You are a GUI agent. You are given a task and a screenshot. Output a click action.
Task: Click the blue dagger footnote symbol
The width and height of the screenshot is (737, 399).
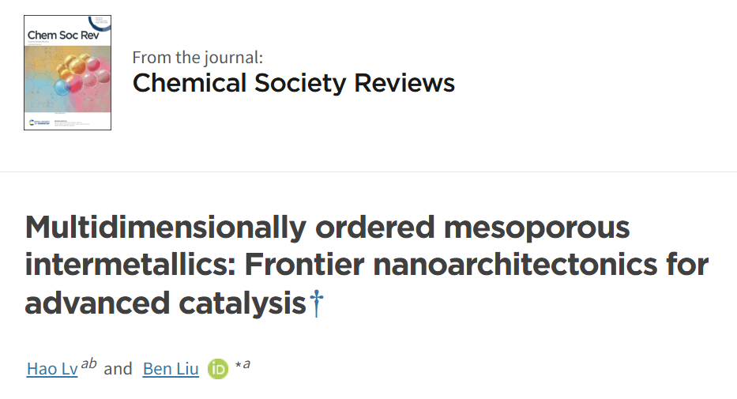[317, 303]
